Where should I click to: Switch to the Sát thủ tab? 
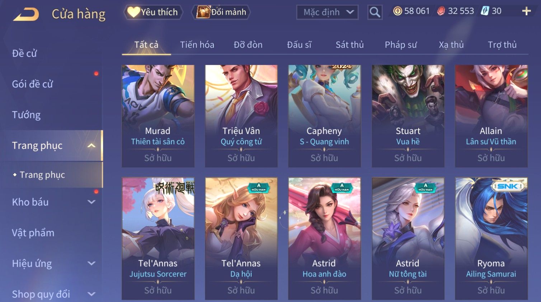click(349, 45)
